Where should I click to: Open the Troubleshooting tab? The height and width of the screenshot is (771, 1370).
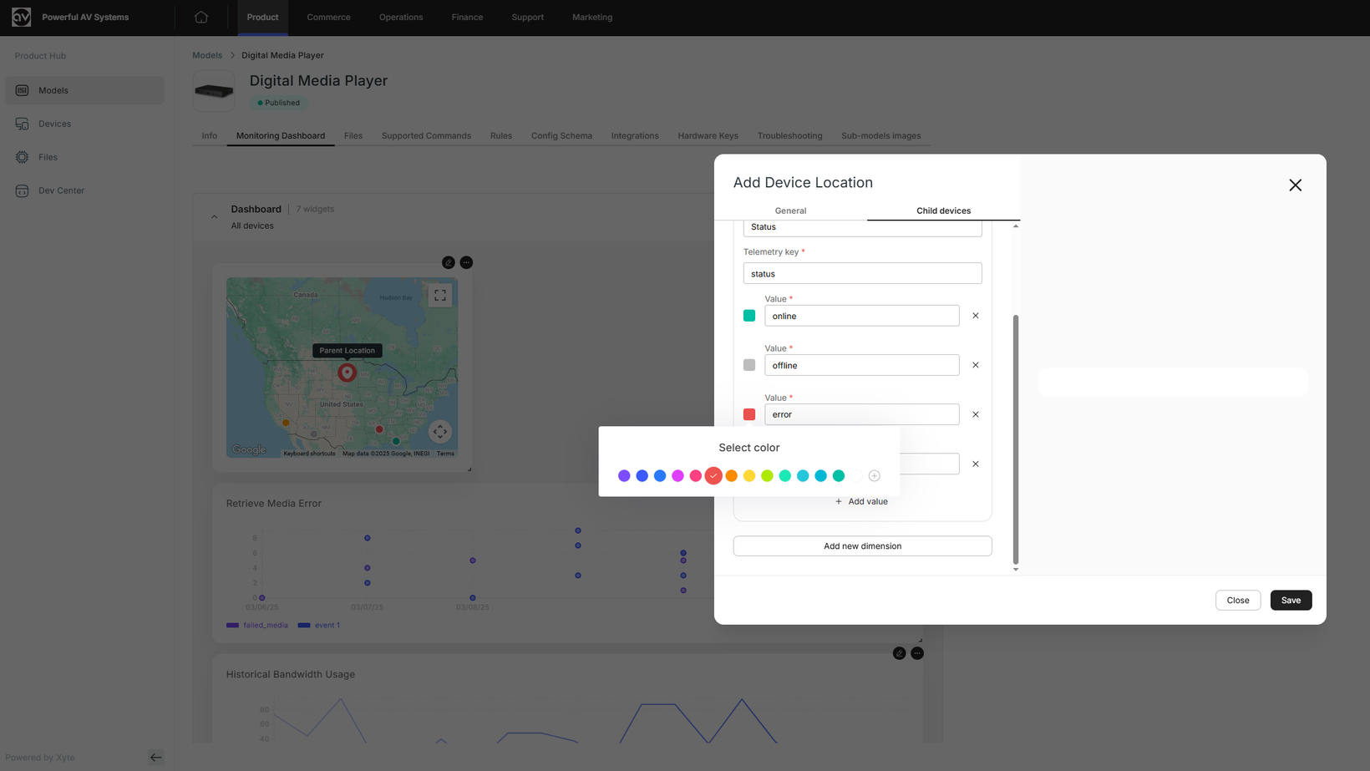tap(790, 135)
